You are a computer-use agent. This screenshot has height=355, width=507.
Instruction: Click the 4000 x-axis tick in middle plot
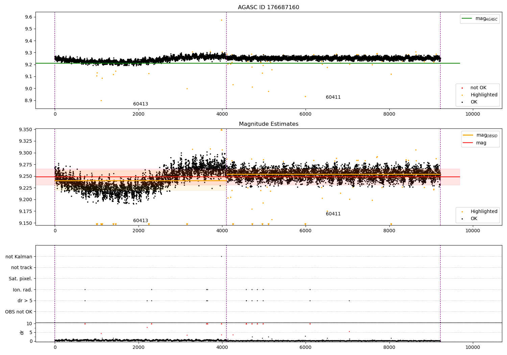222,231
